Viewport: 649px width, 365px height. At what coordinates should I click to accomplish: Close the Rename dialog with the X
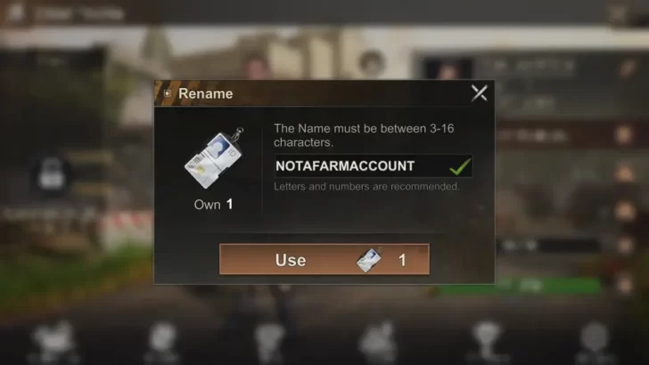coord(480,93)
